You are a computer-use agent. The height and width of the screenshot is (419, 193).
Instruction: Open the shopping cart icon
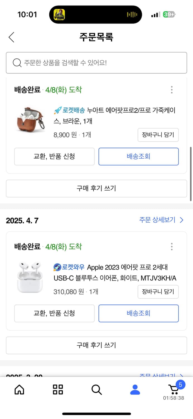click(x=174, y=389)
